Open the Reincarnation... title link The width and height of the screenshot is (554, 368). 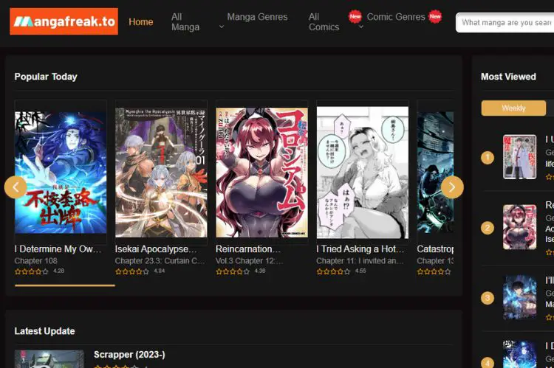coord(248,249)
